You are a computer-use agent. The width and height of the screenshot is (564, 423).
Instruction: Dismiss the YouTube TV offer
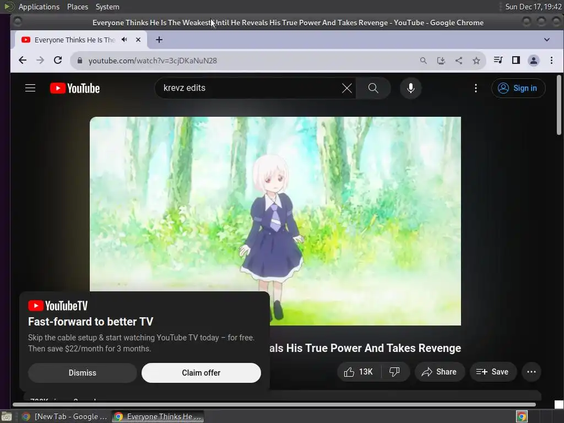[83, 373]
